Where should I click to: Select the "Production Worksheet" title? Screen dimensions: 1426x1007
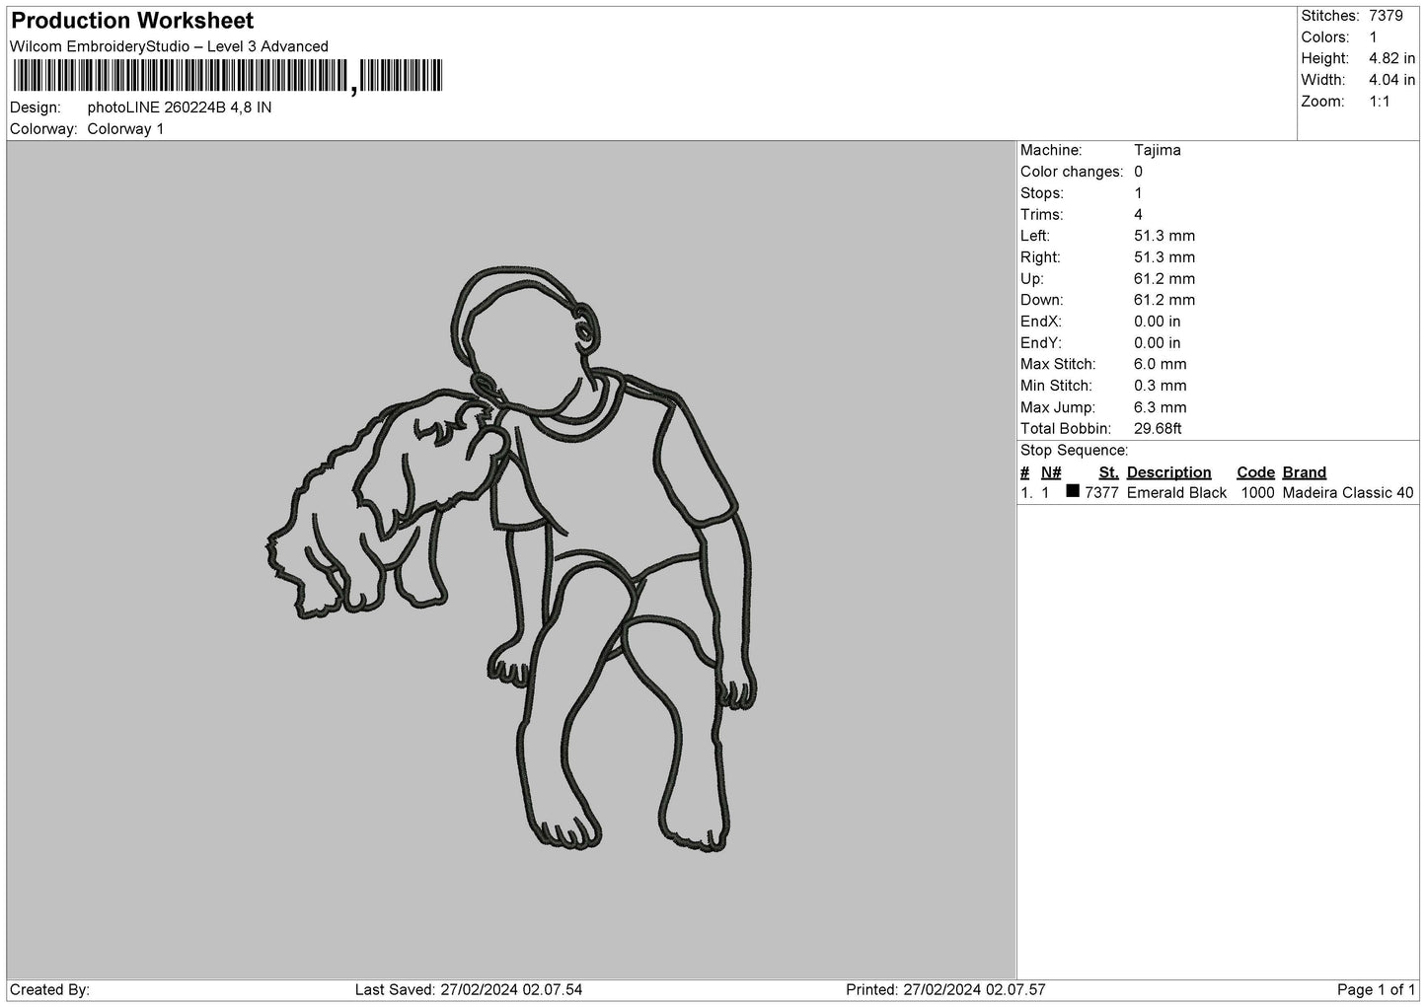(132, 21)
